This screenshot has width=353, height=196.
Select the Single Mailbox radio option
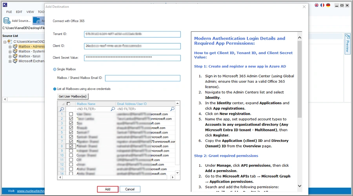click(55, 69)
